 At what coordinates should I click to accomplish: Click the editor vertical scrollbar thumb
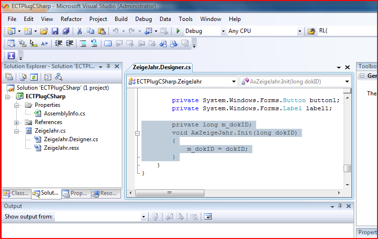point(347,168)
